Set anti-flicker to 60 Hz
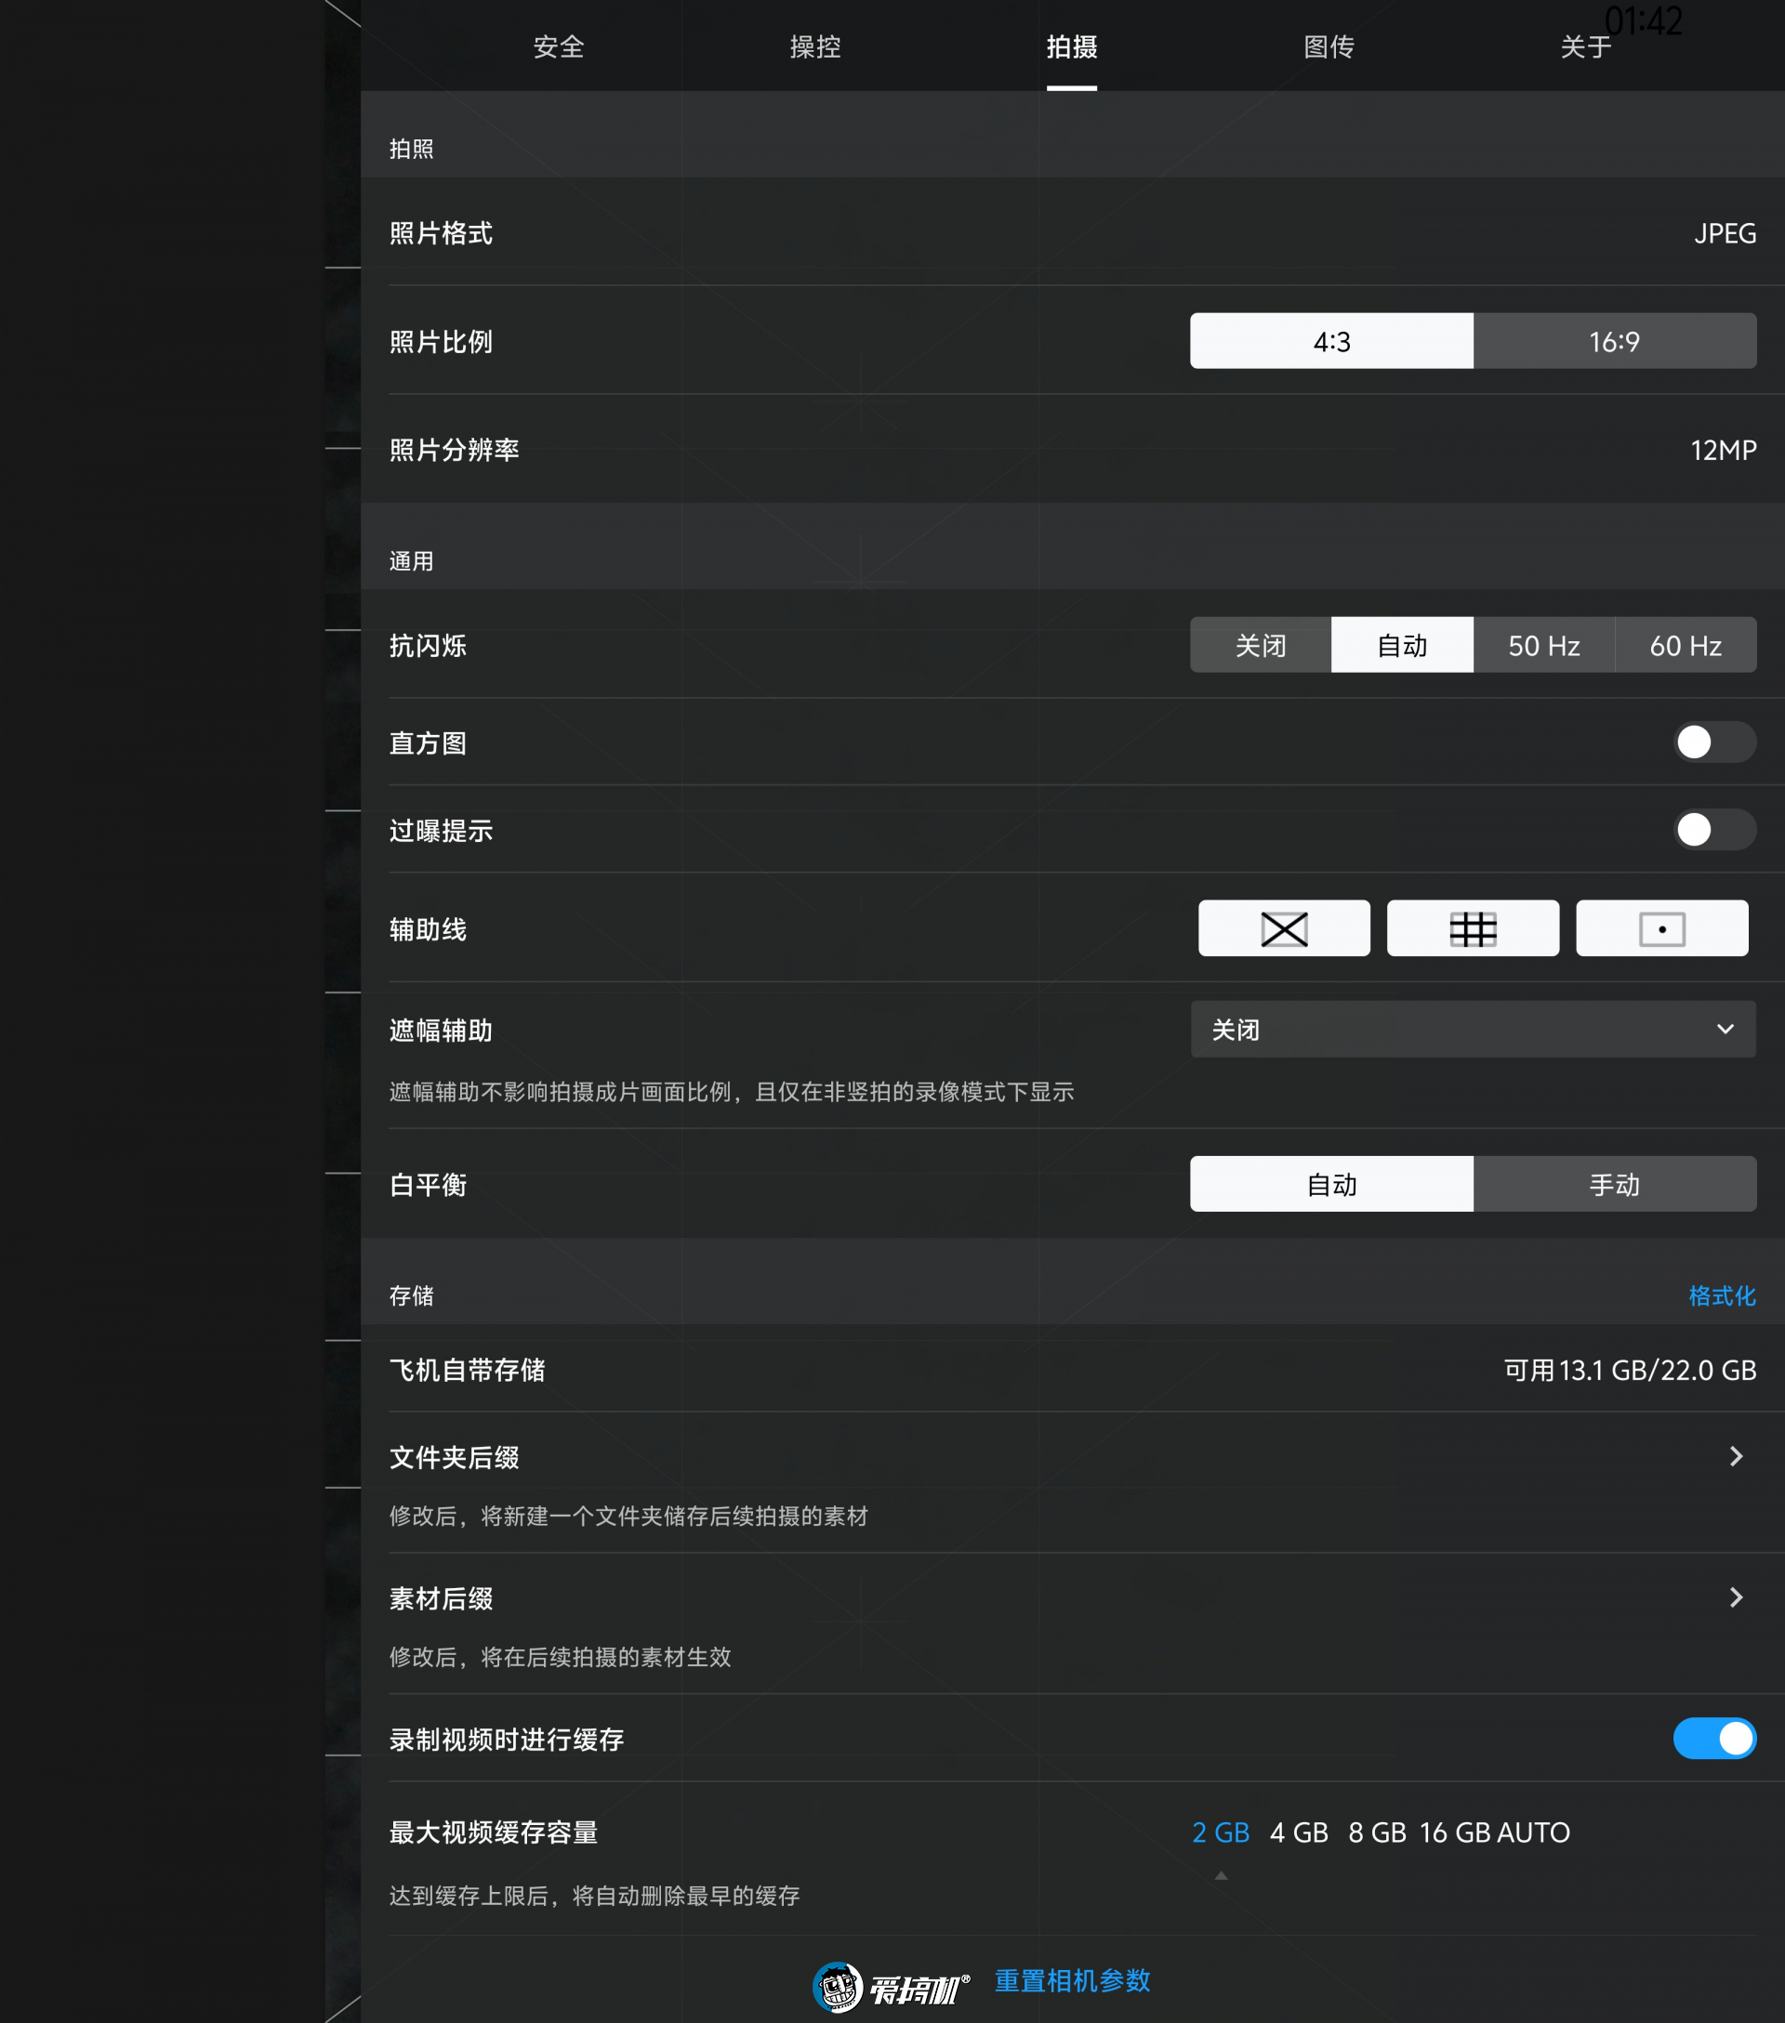1785x2023 pixels. (1685, 645)
